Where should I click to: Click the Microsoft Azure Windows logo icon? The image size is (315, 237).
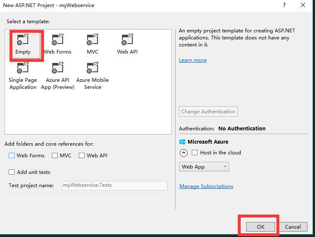pyautogui.click(x=182, y=142)
